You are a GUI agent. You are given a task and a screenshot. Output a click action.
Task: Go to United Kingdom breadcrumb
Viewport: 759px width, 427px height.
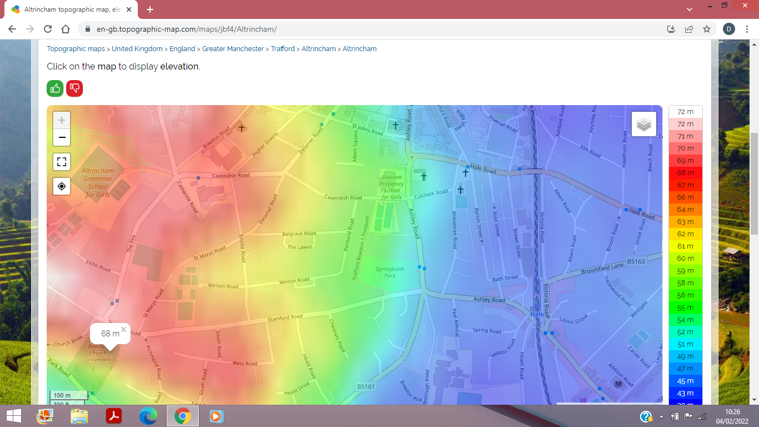137,49
